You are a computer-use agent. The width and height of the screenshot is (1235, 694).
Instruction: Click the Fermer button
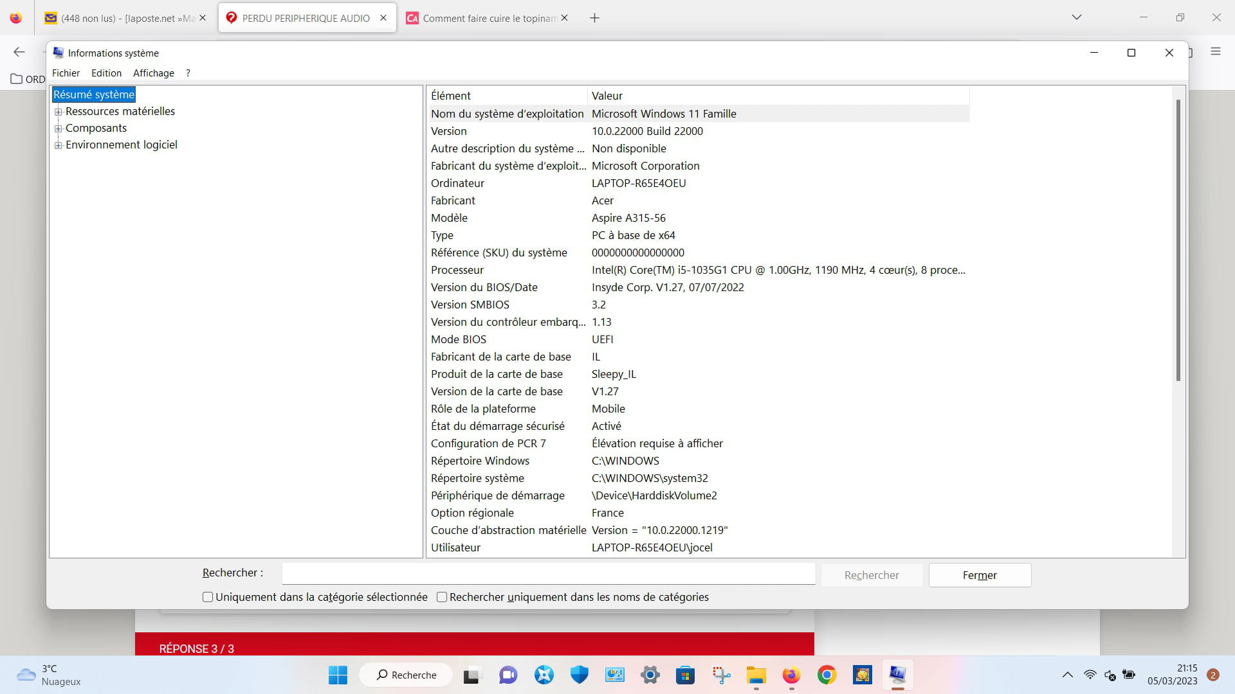coord(980,575)
